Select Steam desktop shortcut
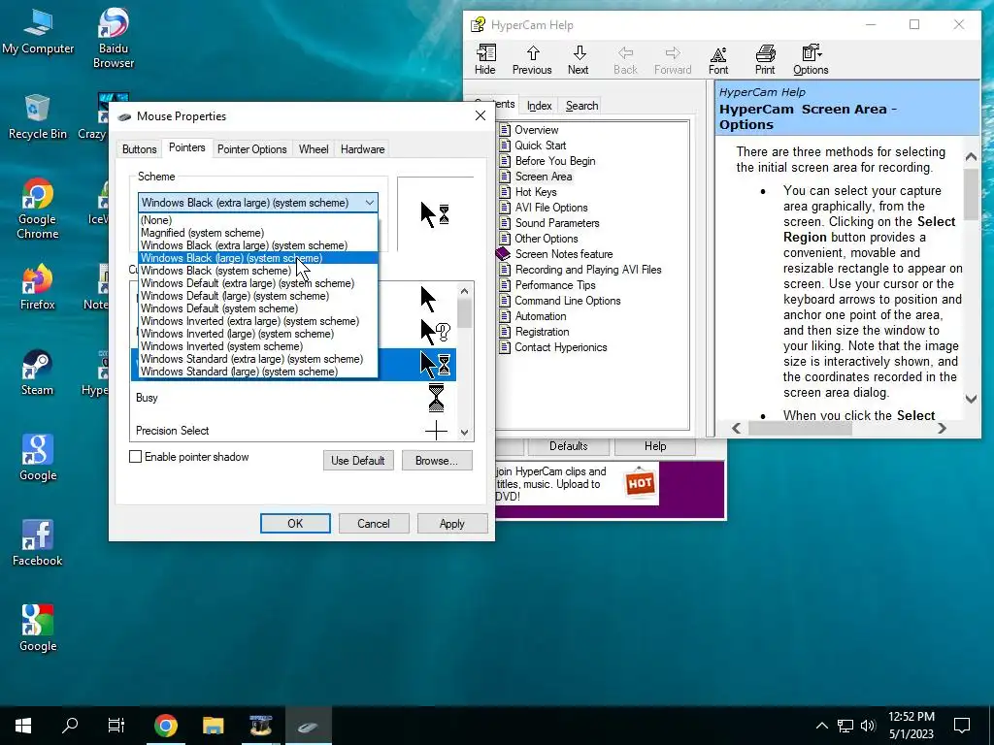Screen dimensions: 994x745 click(38, 372)
